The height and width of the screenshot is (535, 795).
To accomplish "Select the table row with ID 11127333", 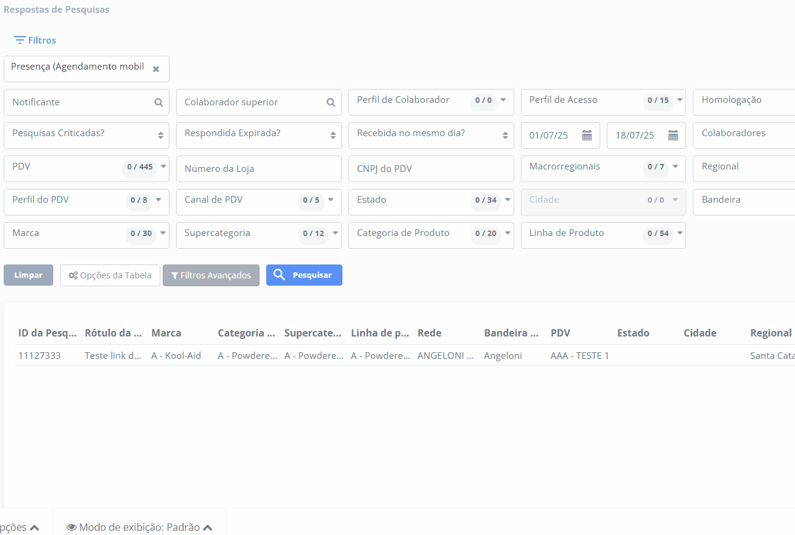I will tap(39, 356).
